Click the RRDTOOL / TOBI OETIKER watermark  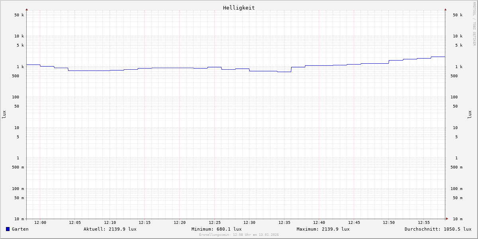tap(474, 24)
